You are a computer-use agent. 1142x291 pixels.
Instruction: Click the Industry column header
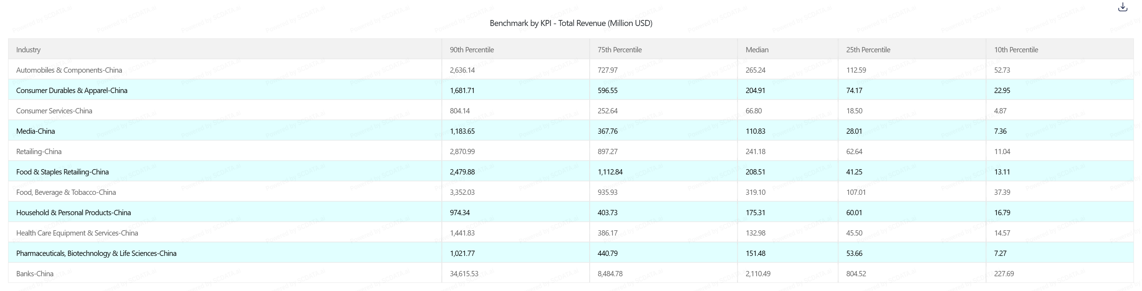(x=28, y=49)
